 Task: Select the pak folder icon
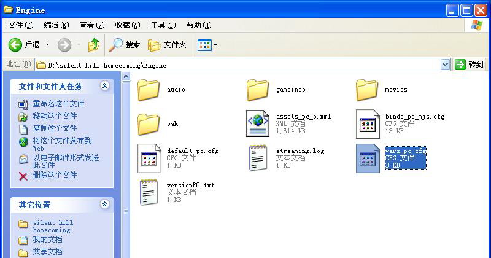click(x=149, y=124)
